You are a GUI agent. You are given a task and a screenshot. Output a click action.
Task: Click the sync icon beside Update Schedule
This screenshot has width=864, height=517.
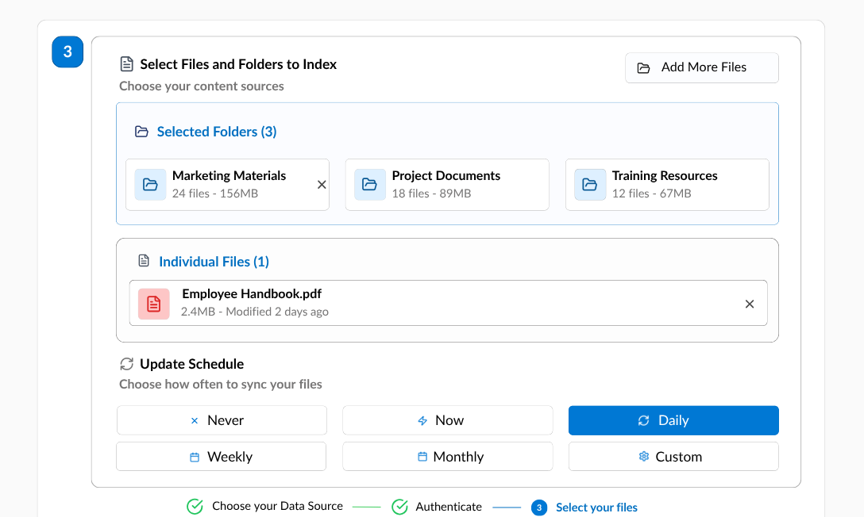(127, 364)
